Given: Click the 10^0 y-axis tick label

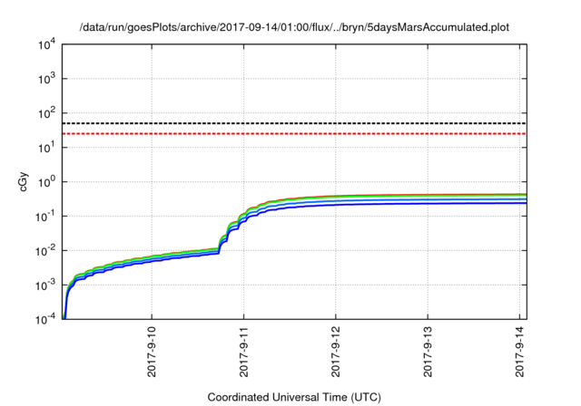Looking at the screenshot, I should [x=47, y=182].
